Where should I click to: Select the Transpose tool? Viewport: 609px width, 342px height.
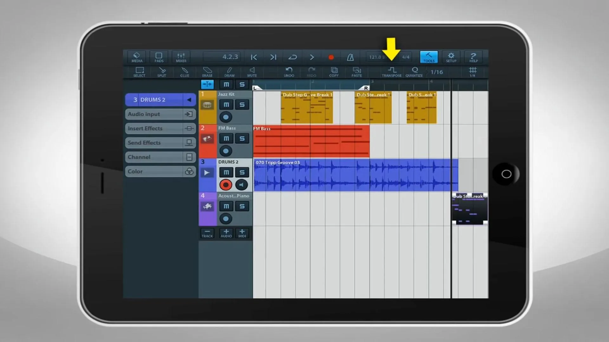point(391,71)
